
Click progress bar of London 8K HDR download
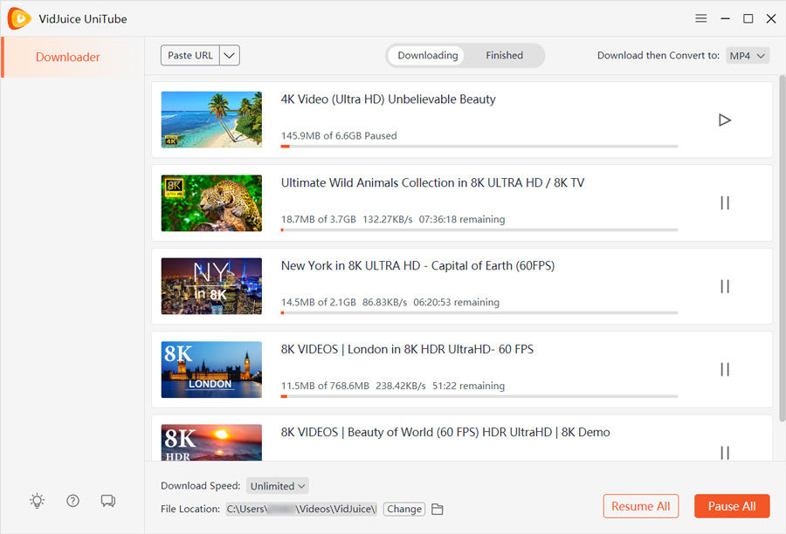tap(479, 396)
